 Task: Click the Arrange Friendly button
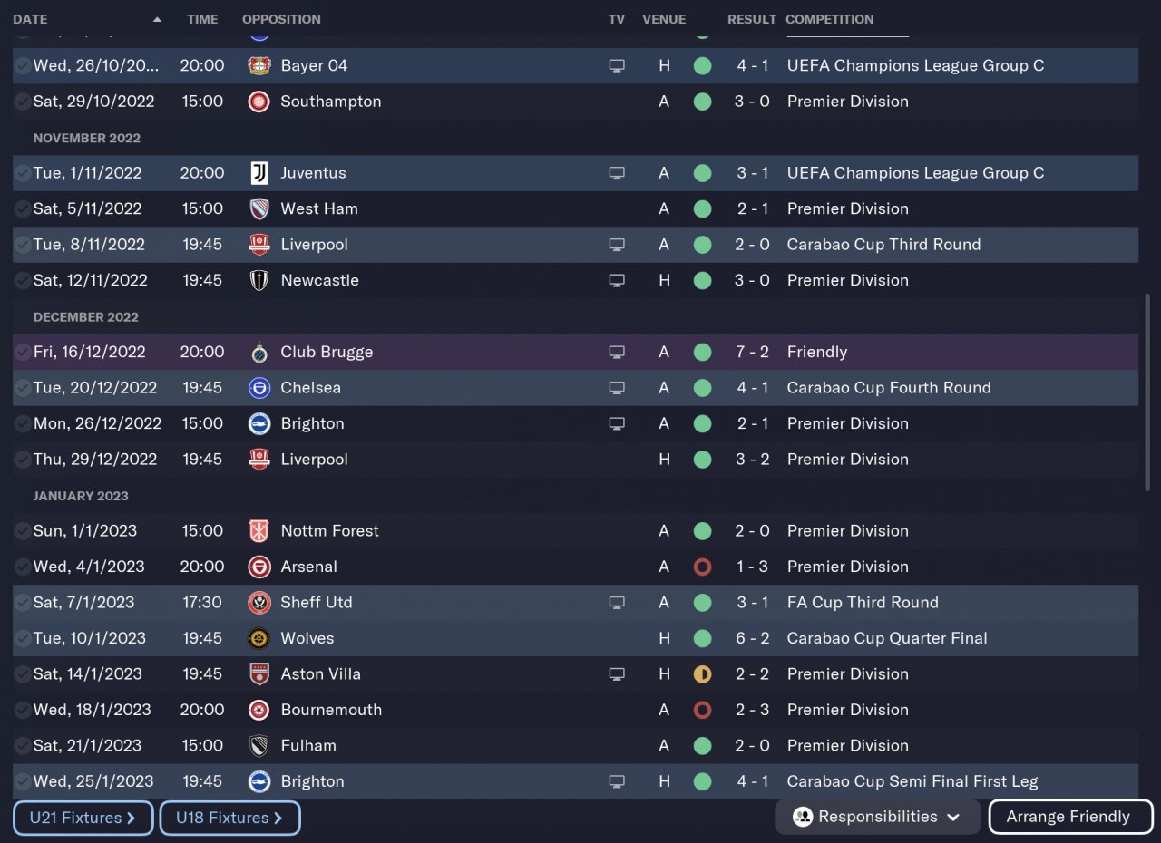(1069, 817)
